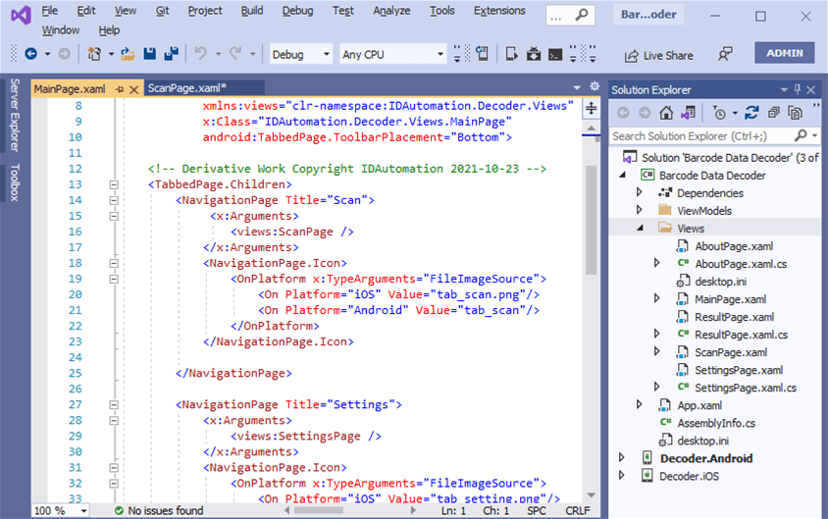Expand the Decoder.Android project node
Image resolution: width=828 pixels, height=519 pixels.
(x=622, y=458)
